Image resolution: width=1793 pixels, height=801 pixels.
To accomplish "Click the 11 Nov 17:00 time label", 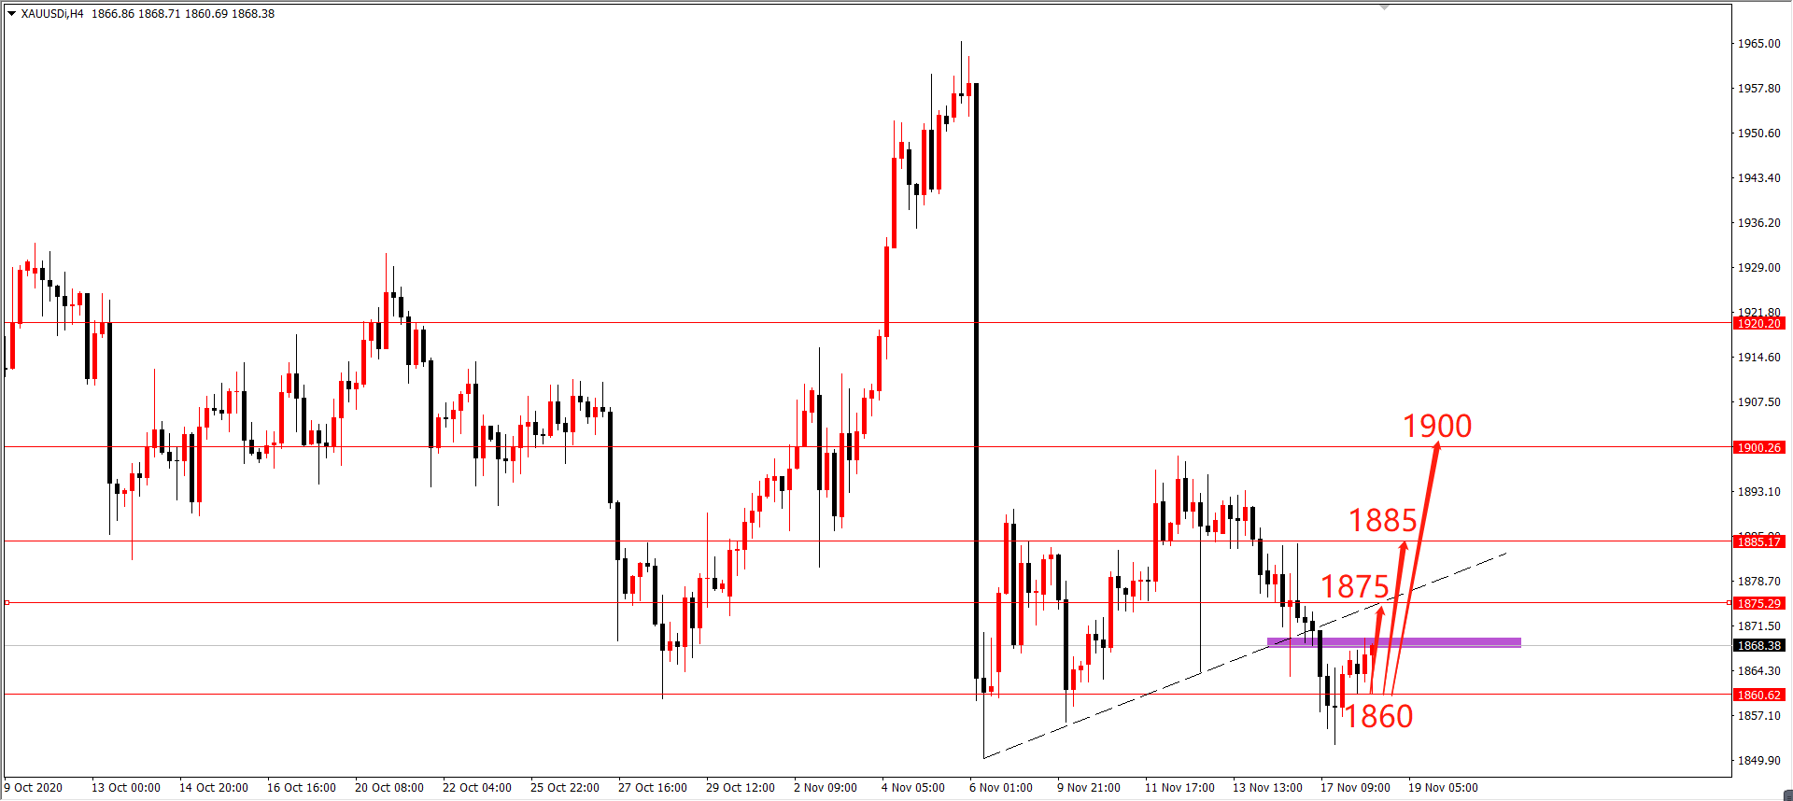I will pyautogui.click(x=1180, y=788).
